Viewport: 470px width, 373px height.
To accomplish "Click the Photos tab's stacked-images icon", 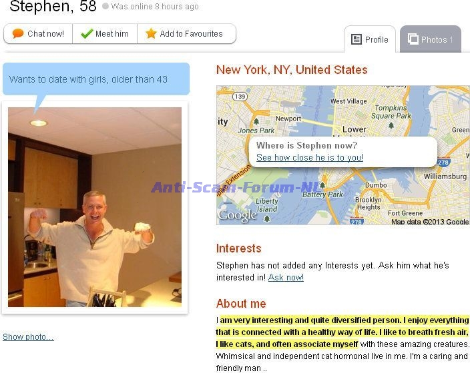I will coord(413,39).
